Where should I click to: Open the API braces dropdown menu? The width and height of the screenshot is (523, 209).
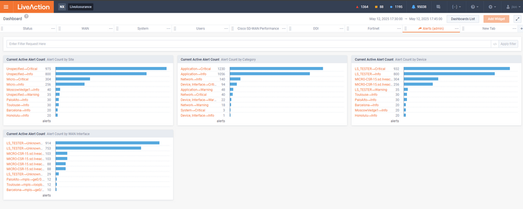click(456, 7)
